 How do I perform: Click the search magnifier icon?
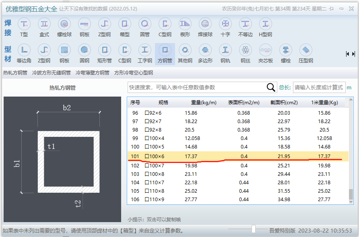(x=271, y=87)
